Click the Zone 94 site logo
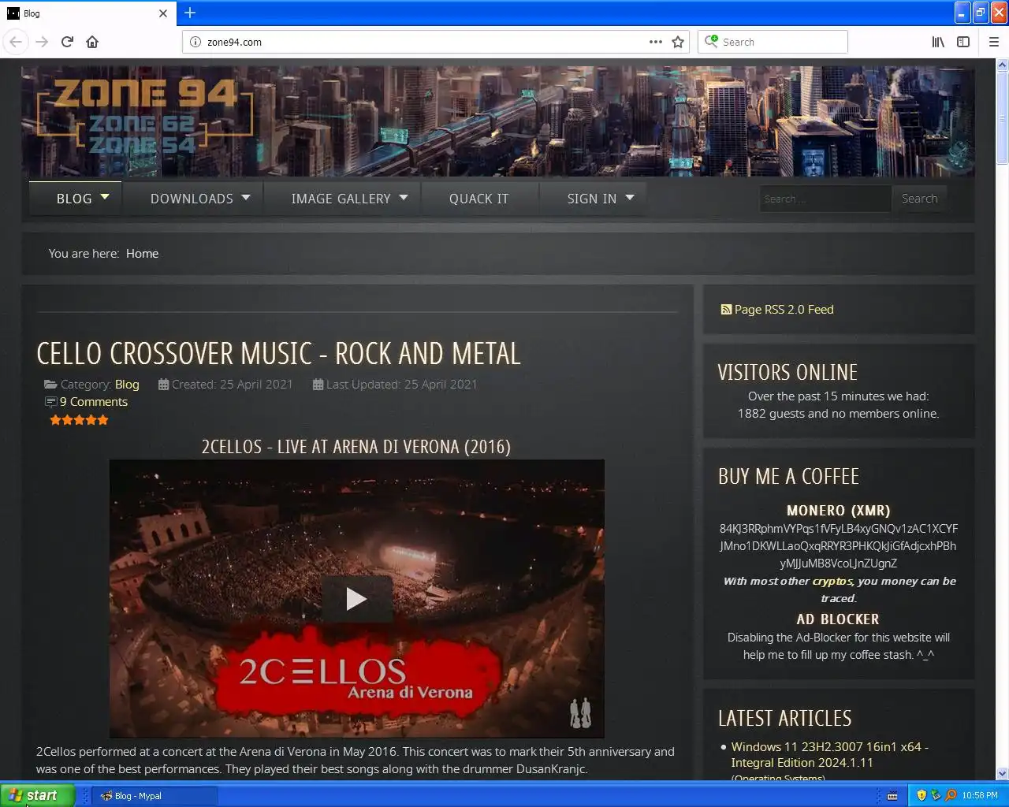This screenshot has height=807, width=1009. tap(146, 116)
